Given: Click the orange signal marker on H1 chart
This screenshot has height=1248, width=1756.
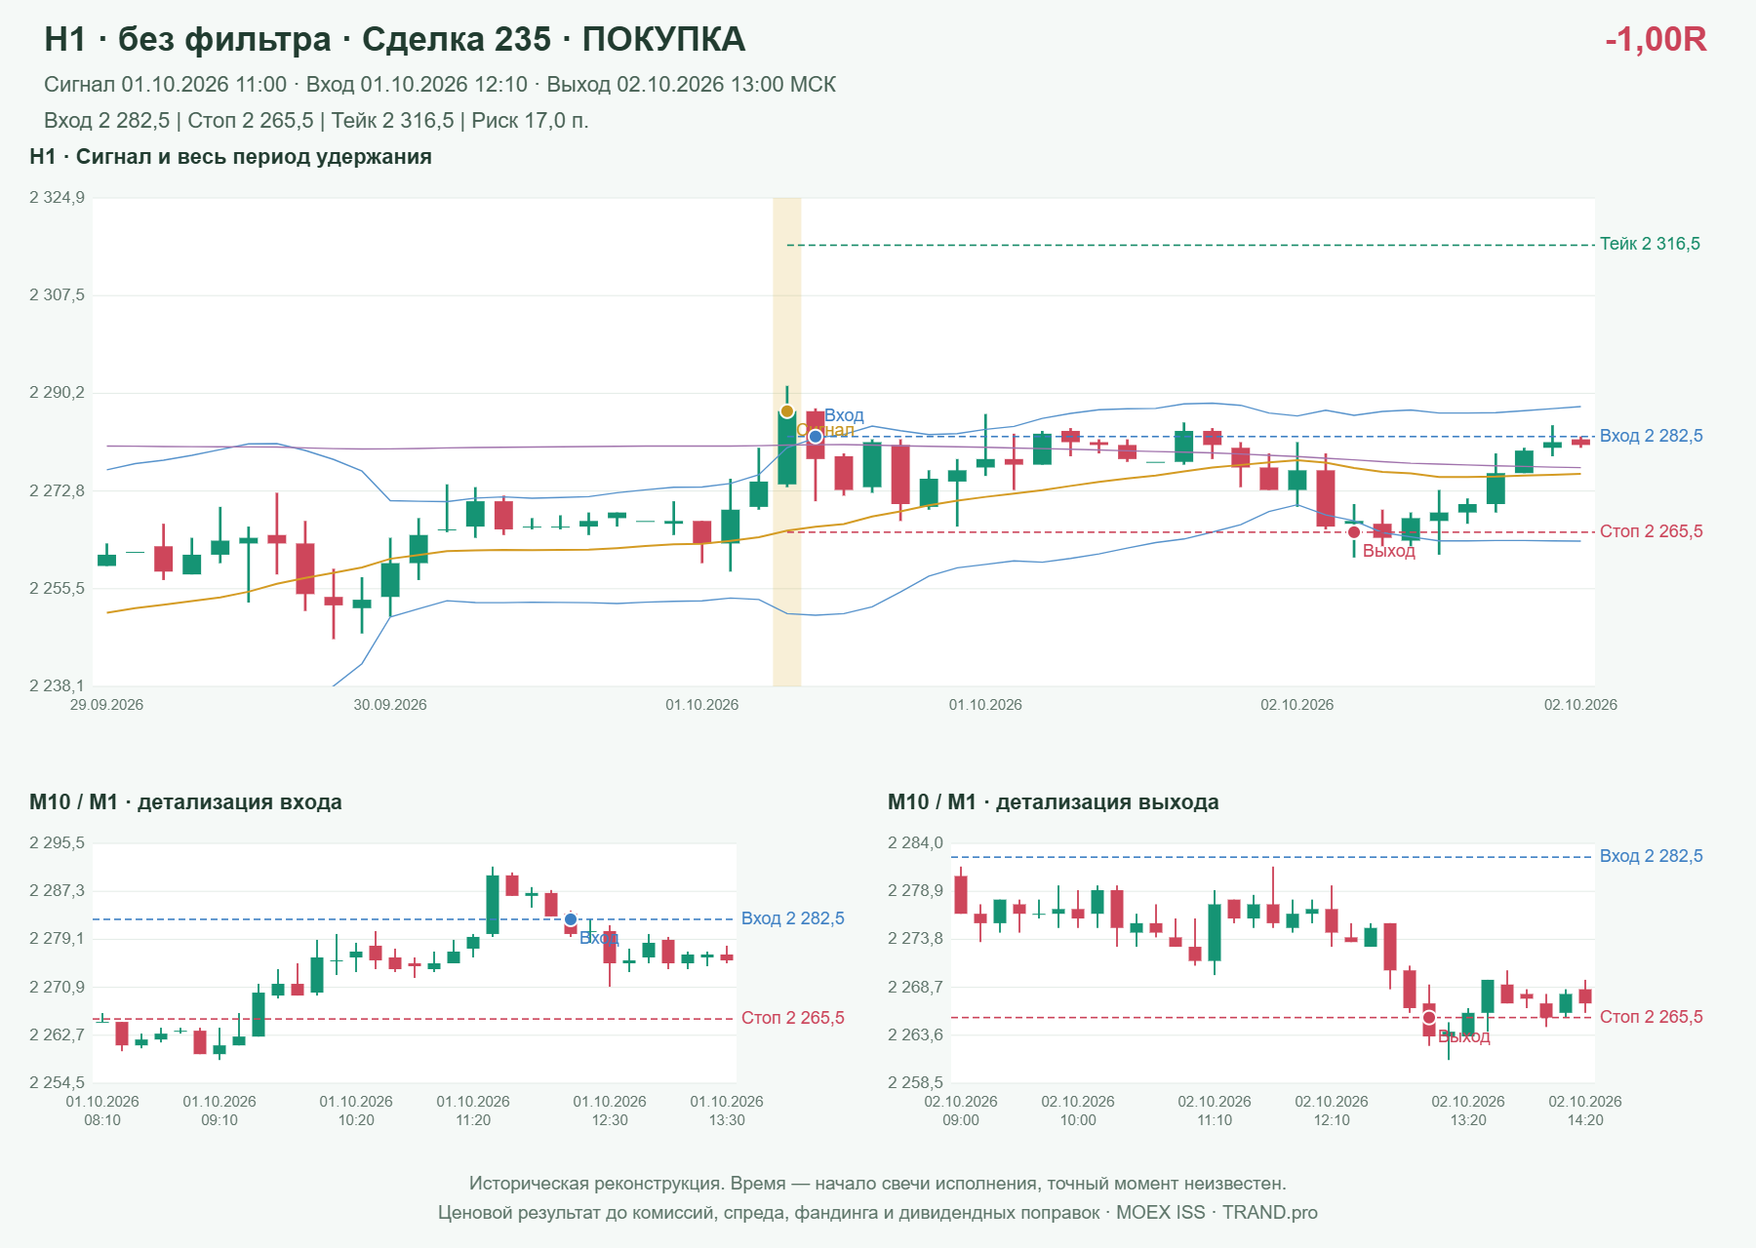Looking at the screenshot, I should [787, 411].
